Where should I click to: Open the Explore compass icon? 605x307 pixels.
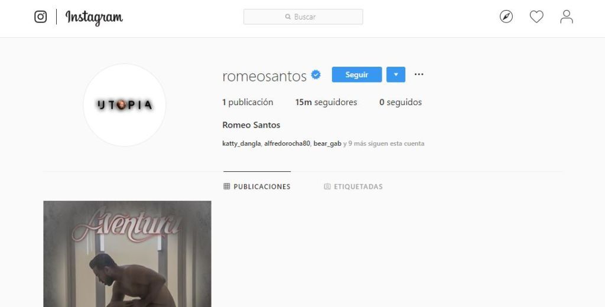tap(506, 17)
